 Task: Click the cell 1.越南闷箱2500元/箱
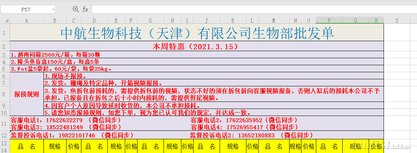pyautogui.click(x=197, y=55)
